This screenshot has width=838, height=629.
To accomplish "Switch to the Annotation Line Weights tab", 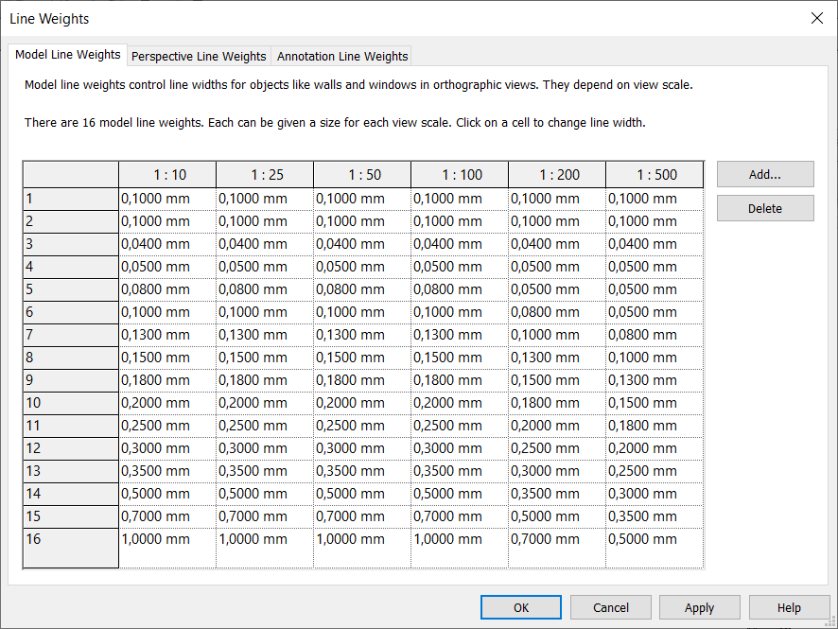I will tap(341, 56).
